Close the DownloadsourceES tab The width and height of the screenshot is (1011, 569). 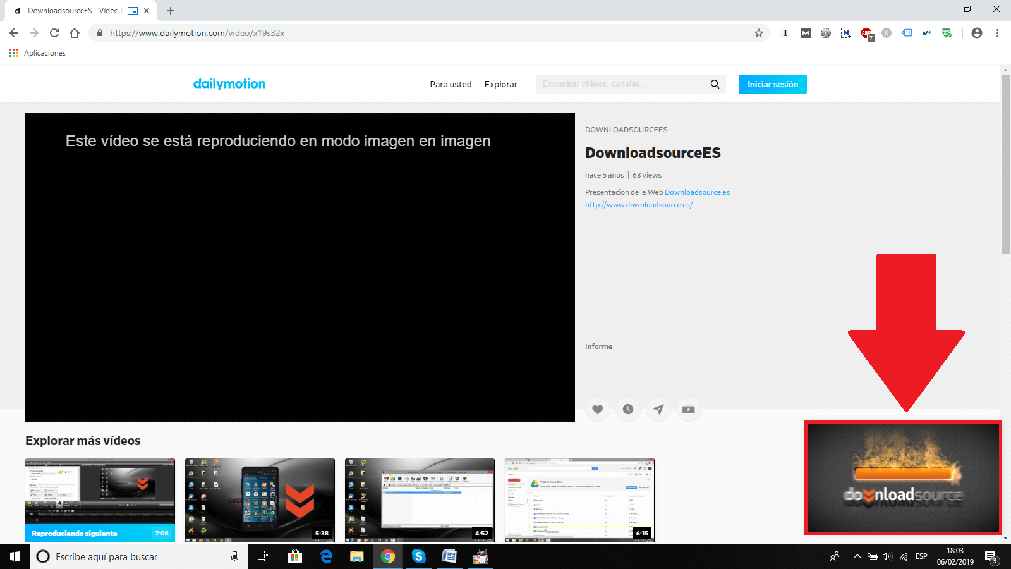147,11
